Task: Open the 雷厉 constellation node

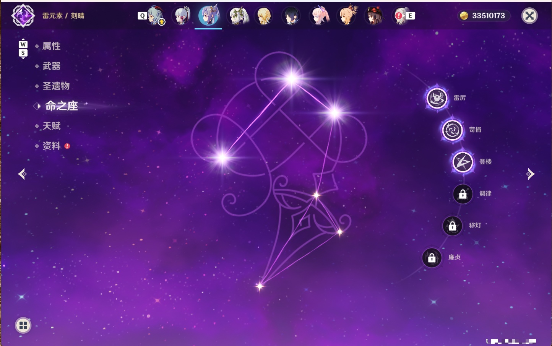Action: [x=437, y=98]
